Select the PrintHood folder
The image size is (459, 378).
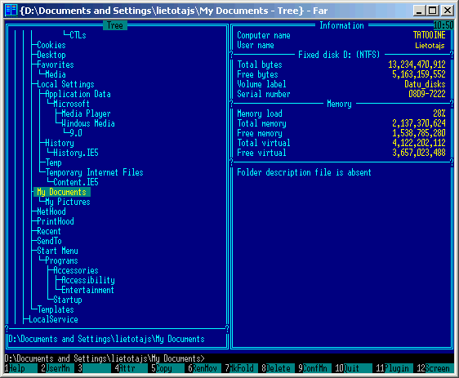56,221
